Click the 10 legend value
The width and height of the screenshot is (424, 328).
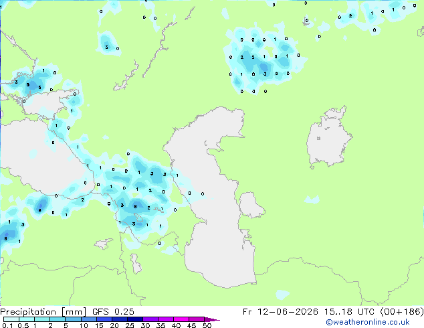click(x=84, y=325)
